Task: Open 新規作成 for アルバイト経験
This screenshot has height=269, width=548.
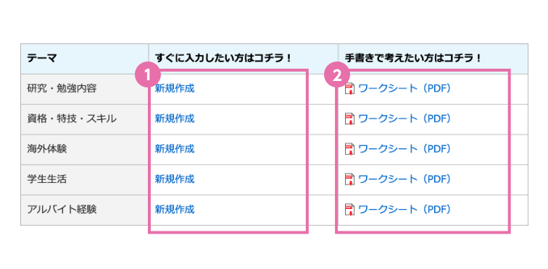Action: (x=175, y=209)
